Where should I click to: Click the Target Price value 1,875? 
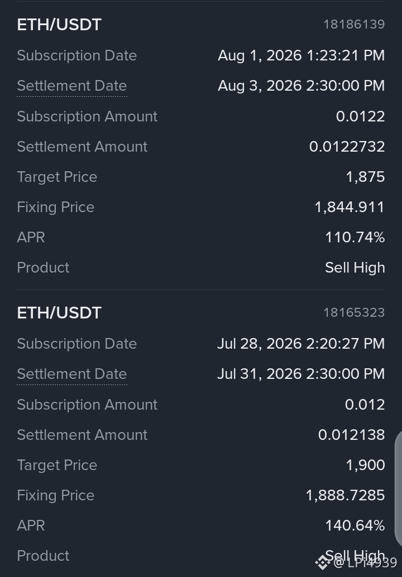(365, 177)
